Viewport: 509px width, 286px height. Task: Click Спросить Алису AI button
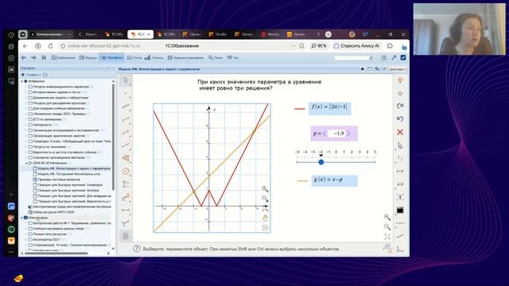356,46
